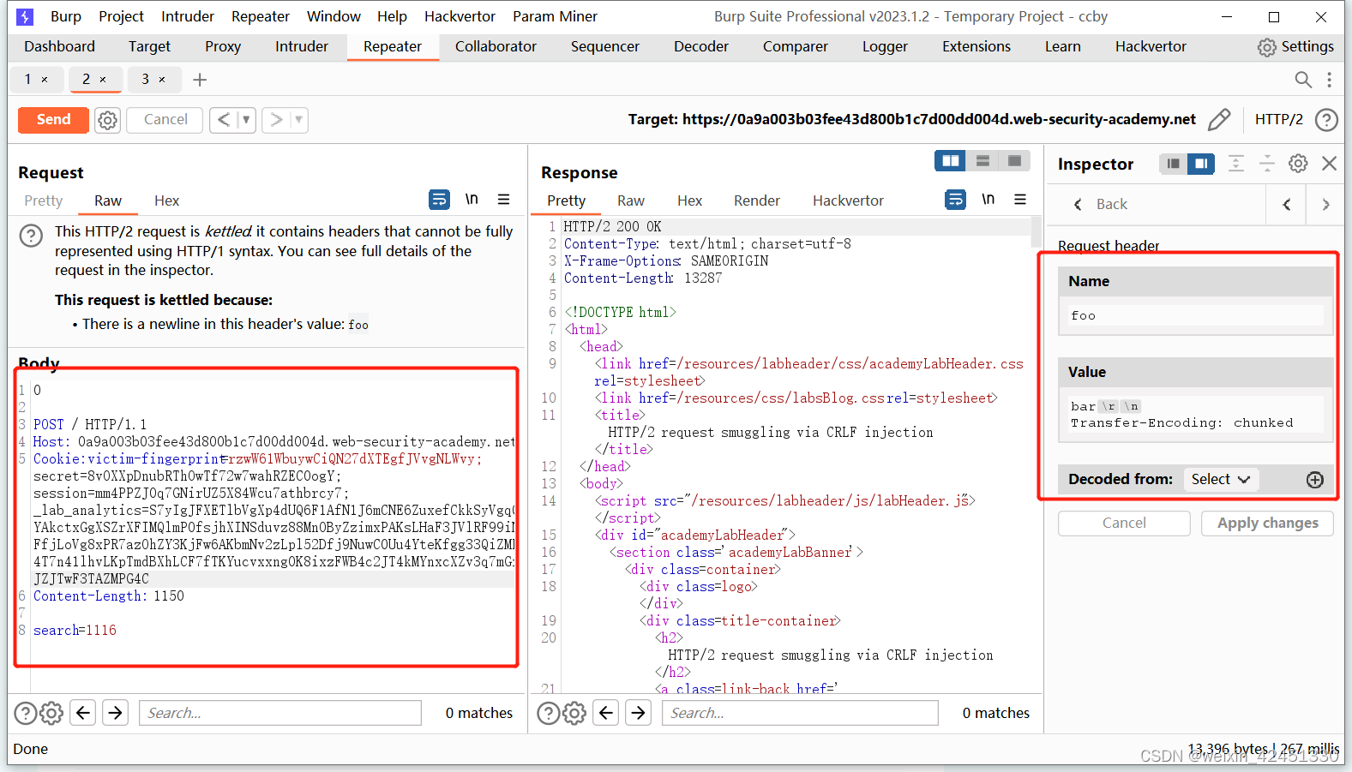The width and height of the screenshot is (1352, 772).
Task: Switch request view to Pretty tab
Action: click(x=44, y=200)
